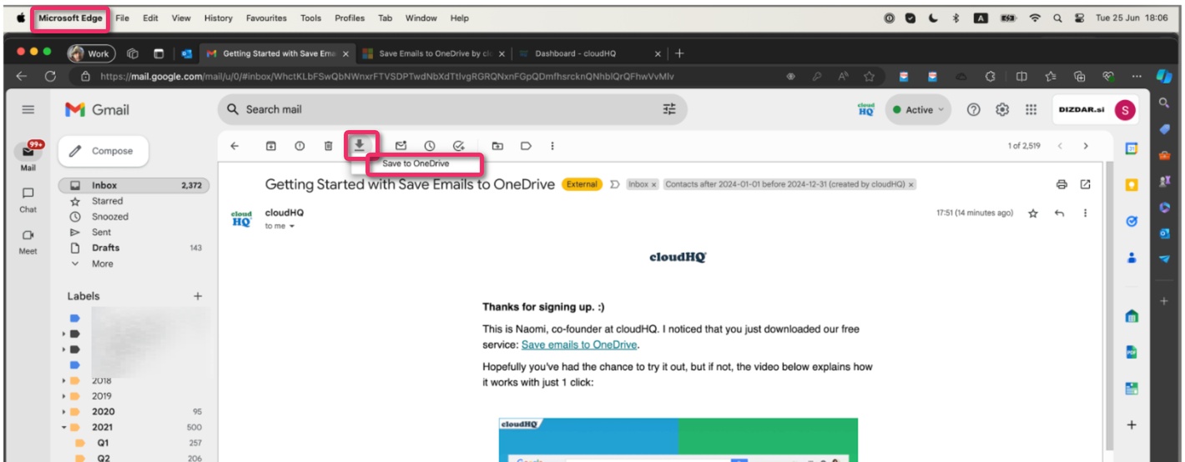
Task: Remove the Inbox label chip
Action: [x=654, y=184]
